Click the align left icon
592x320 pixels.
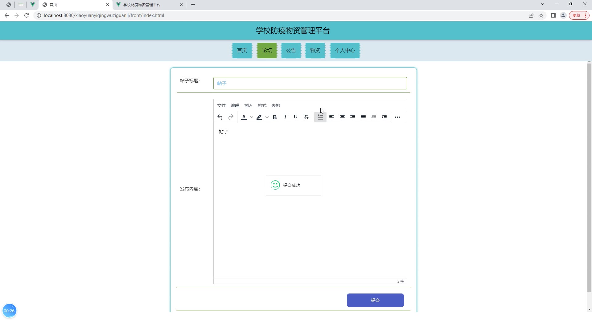(332, 117)
